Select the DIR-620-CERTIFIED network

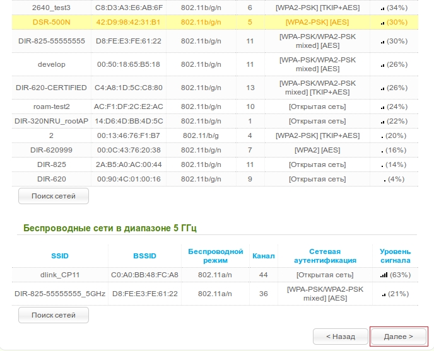pos(52,88)
